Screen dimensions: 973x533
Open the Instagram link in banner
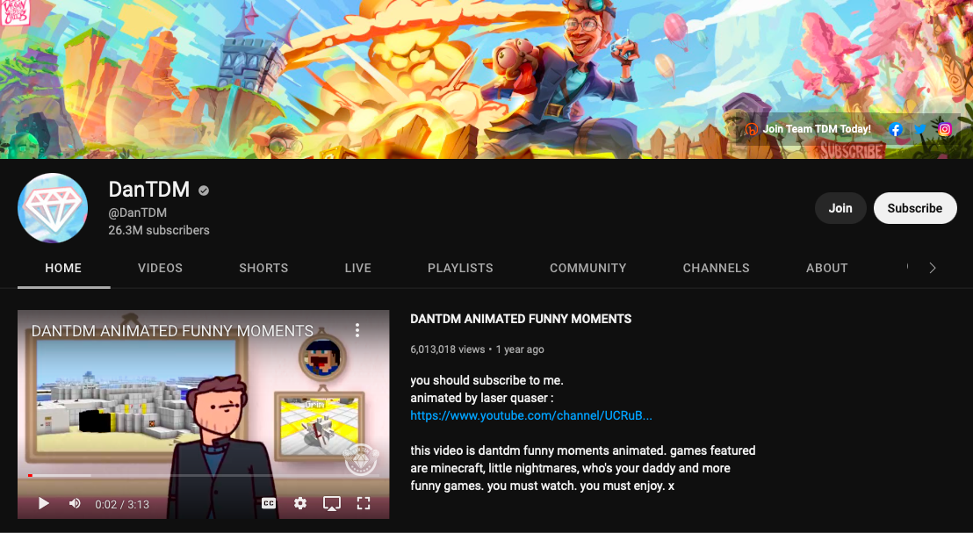pos(944,129)
